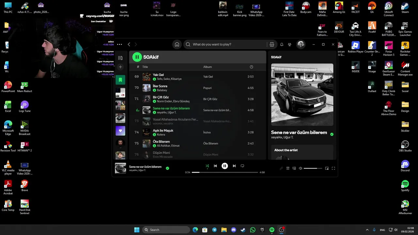Image resolution: width=418 pixels, height=235 pixels.
Task: Toggle saved checkmark in now-playing bar
Action: point(168,168)
